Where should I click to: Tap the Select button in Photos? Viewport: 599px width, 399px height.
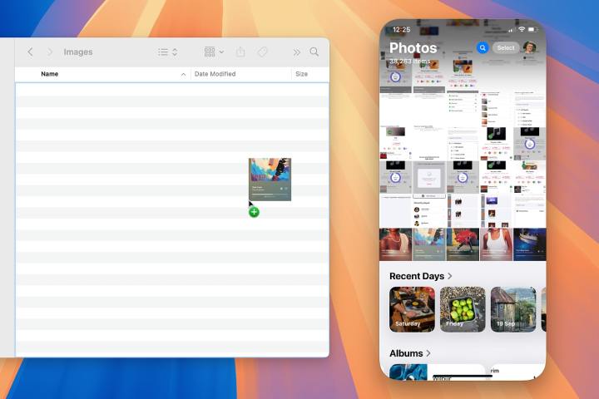pyautogui.click(x=506, y=47)
